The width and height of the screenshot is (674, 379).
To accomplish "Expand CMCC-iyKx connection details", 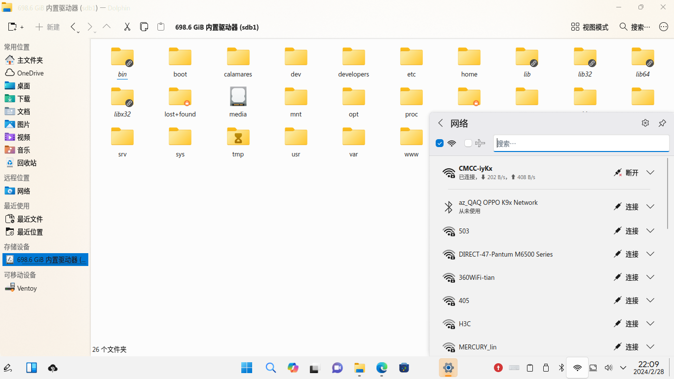I will [x=650, y=173].
